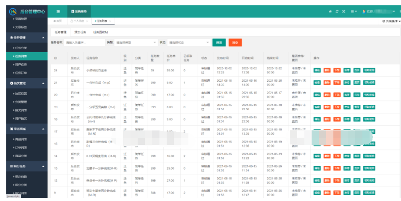The image size is (401, 201).
Task: Switch to the 添加任务 tab
Action: coord(80,32)
